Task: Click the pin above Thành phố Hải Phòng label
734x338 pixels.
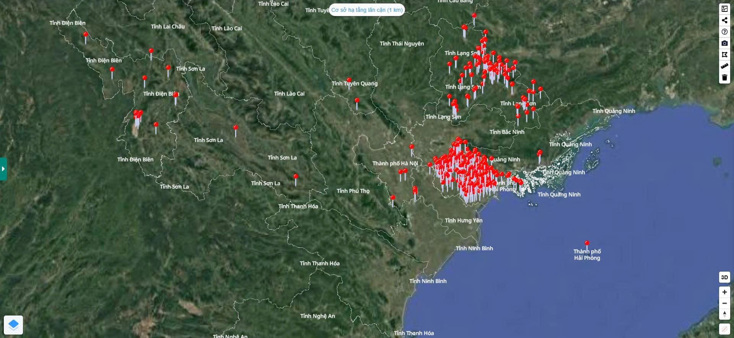Action: tap(587, 243)
